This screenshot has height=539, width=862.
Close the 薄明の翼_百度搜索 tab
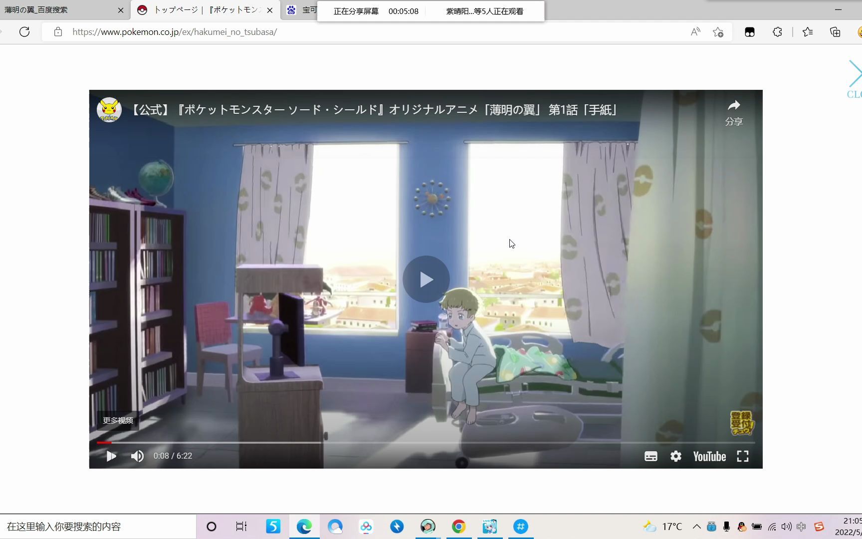(x=121, y=10)
